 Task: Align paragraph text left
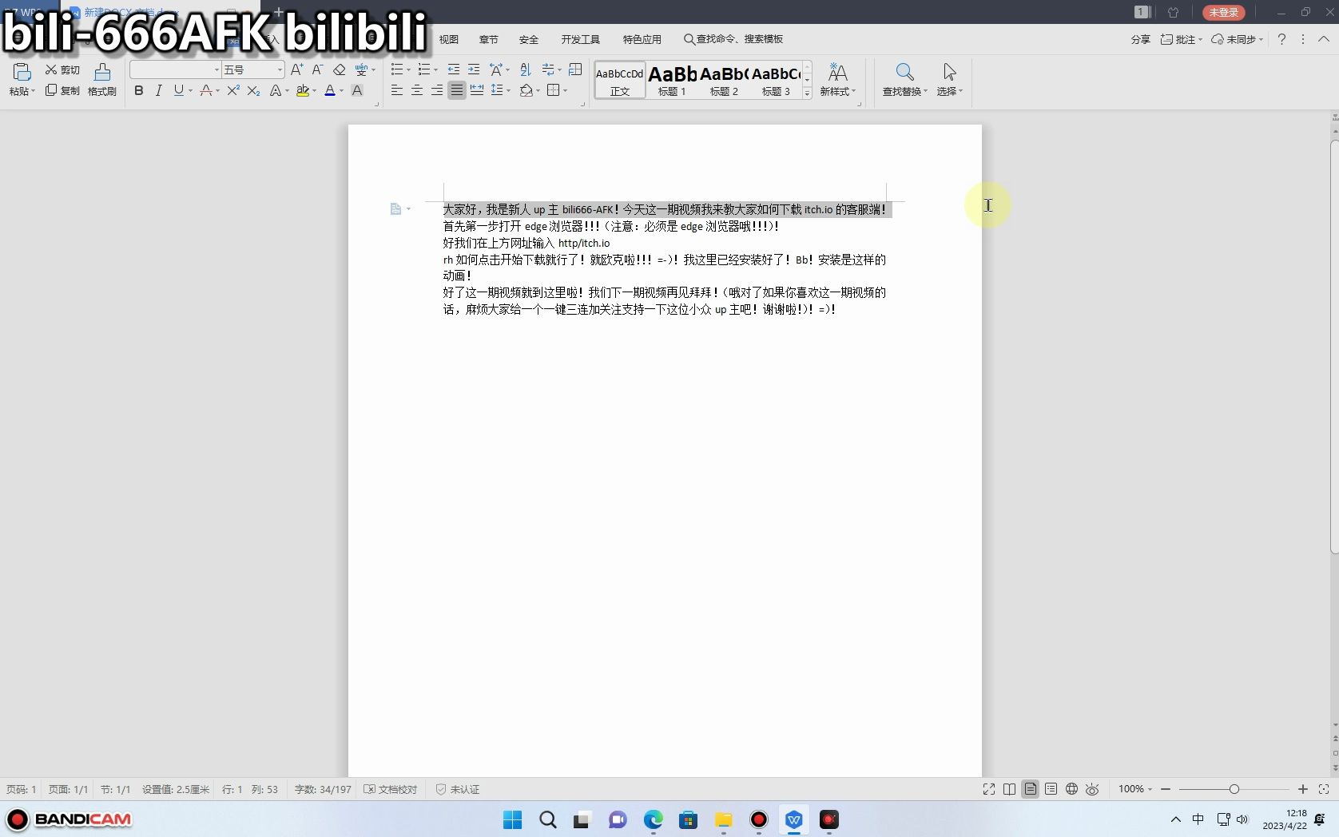[x=397, y=91]
